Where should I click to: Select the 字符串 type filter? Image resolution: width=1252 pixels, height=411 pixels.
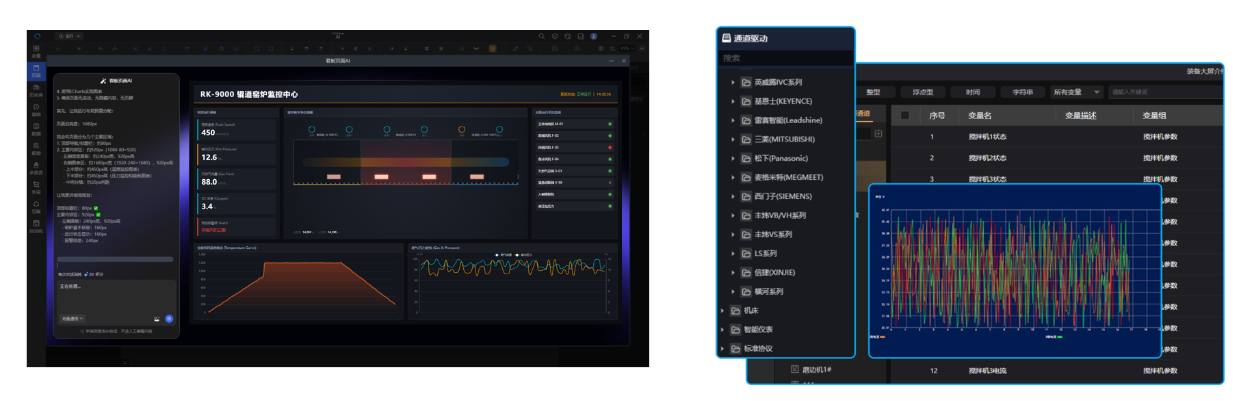[x=1022, y=92]
